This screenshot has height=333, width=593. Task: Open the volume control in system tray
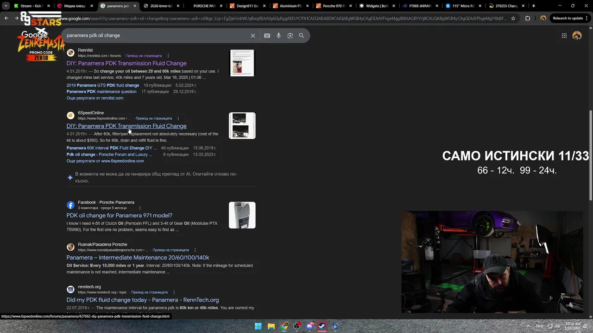[x=557, y=326]
